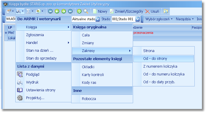Choose Stan do sprzedaży entry
This screenshot has width=206, height=113.
43,58
